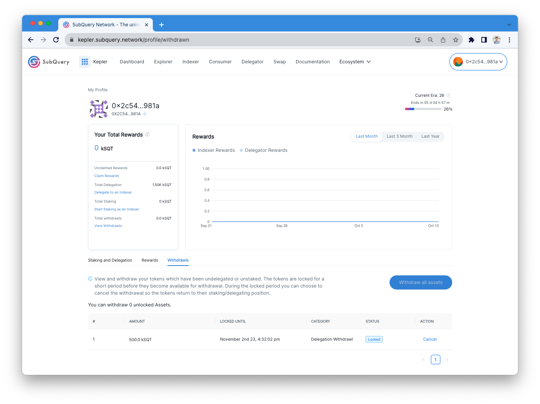Switch to Staking and Delegation tab
The width and height of the screenshot is (540, 404).
tap(110, 260)
